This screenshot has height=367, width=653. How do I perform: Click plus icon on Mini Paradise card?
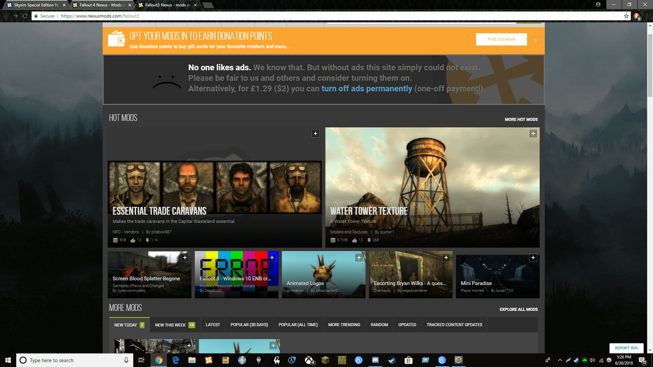[533, 257]
